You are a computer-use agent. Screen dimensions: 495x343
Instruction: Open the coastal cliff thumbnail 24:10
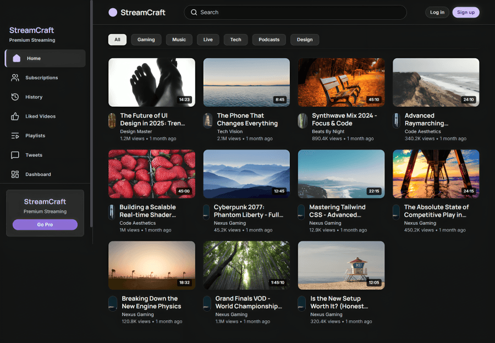point(436,82)
